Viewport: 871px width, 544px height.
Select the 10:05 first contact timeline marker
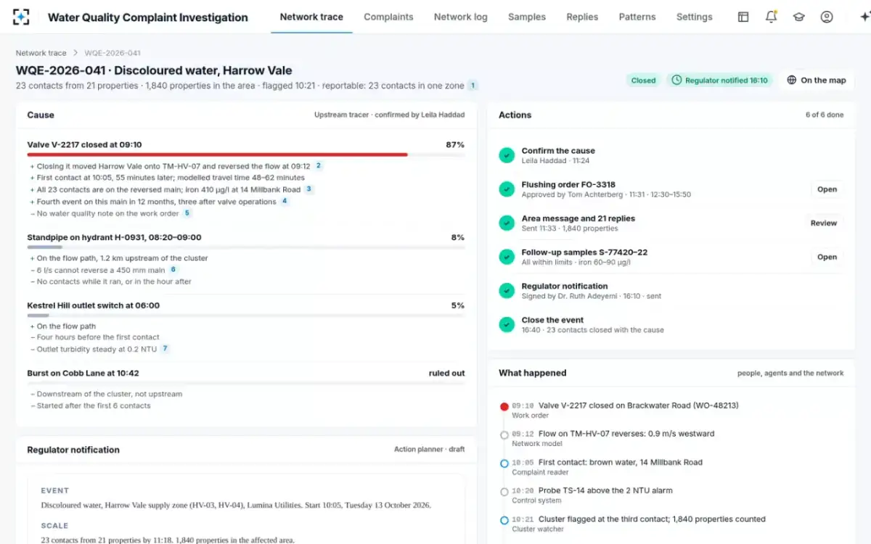[x=504, y=463]
